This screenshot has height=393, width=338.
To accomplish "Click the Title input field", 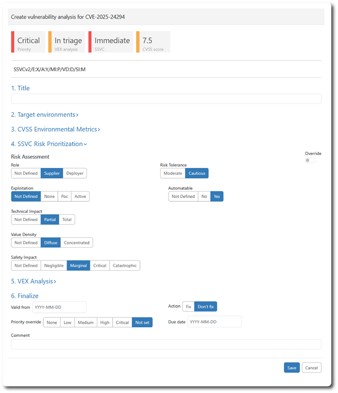I will pyautogui.click(x=166, y=99).
